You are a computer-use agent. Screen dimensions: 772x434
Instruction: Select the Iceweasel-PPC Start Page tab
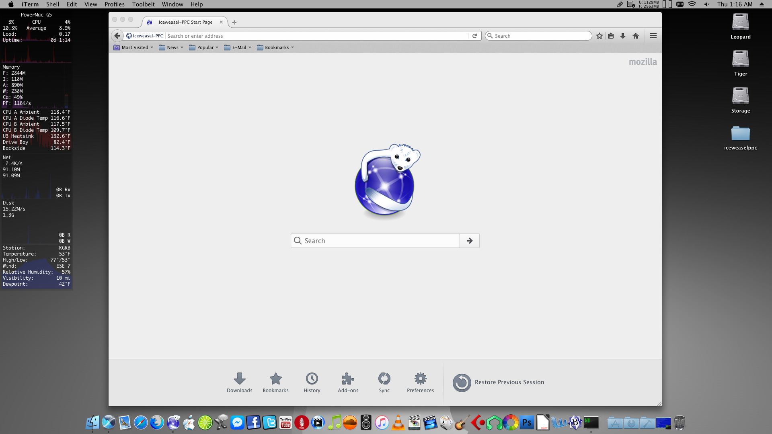pos(185,22)
